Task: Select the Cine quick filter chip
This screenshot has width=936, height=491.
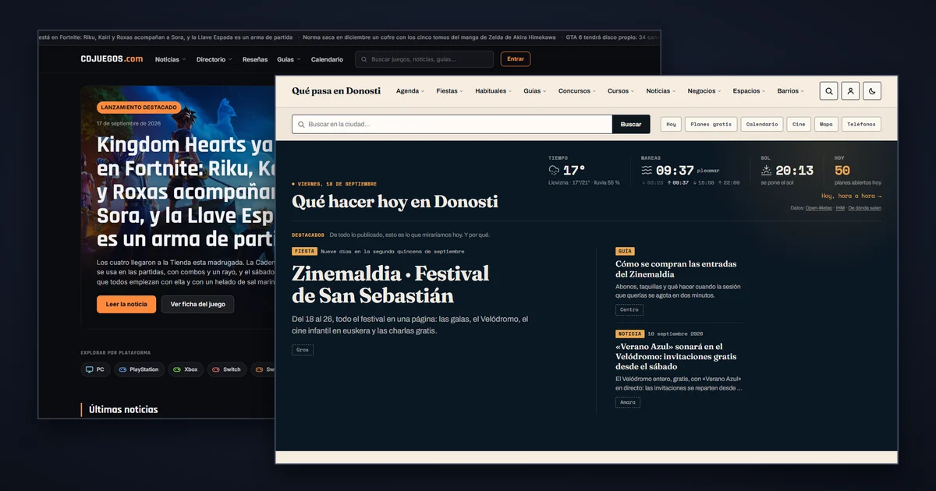Action: tap(799, 124)
